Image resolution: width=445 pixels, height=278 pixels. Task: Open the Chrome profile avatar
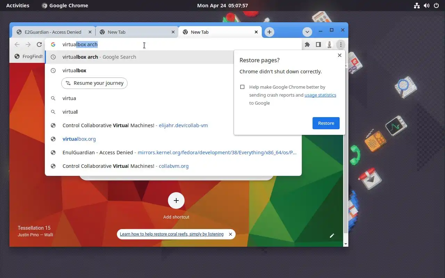pyautogui.click(x=329, y=44)
